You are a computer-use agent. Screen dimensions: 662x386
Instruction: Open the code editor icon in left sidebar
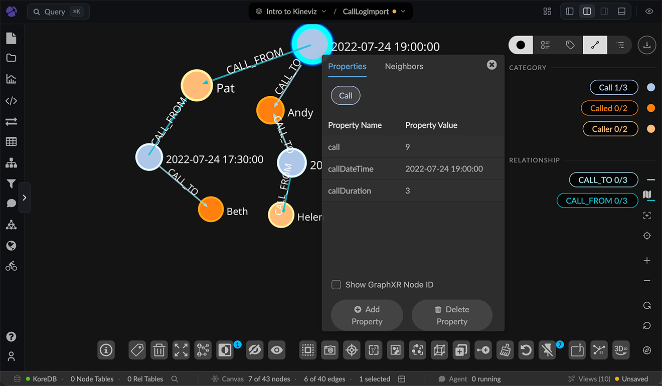tap(11, 100)
